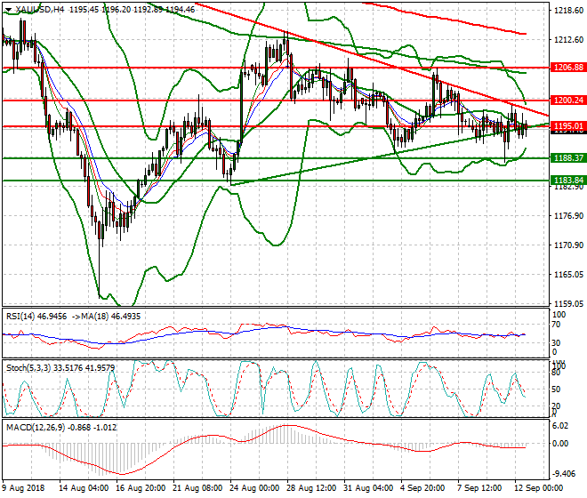Viewport: 587px width, 498px height.
Task: Click the Stochastic 50 scale value
Action: coord(556,389)
